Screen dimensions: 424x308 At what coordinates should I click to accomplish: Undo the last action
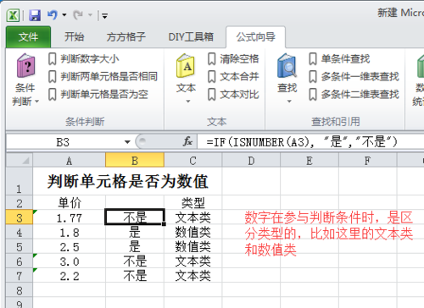53,15
